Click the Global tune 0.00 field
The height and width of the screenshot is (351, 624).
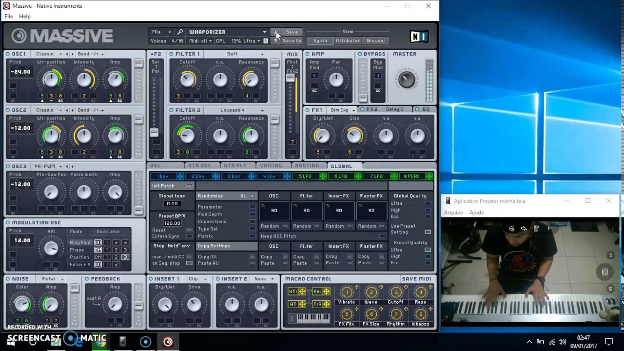click(x=172, y=204)
